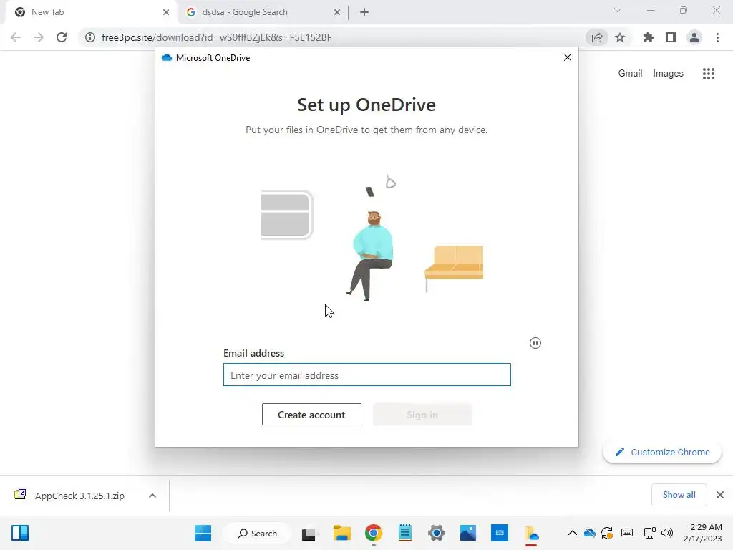Open the blue keyboard app on taskbar

click(x=499, y=533)
